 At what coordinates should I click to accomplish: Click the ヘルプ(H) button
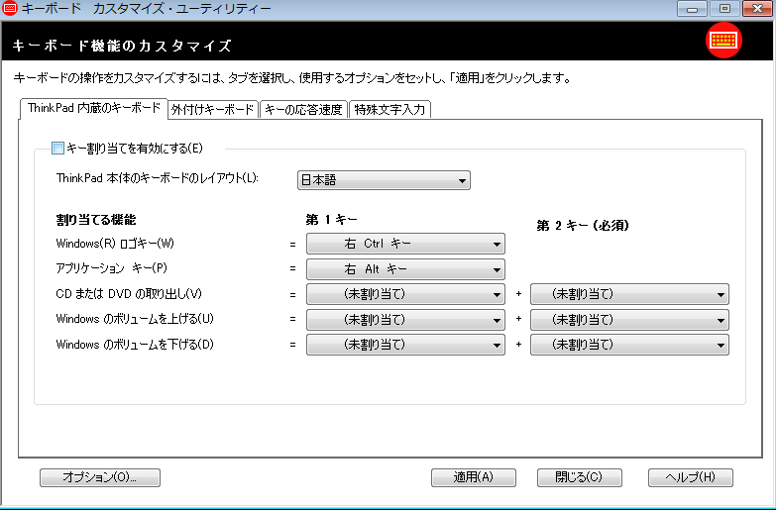(x=691, y=477)
